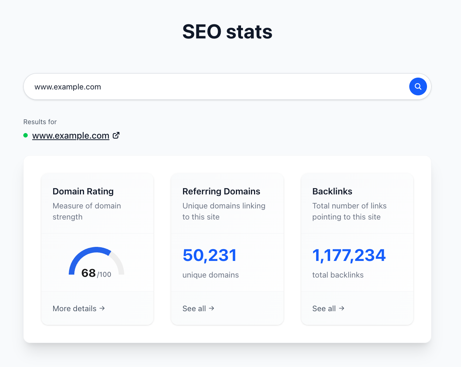This screenshot has height=367, width=461.
Task: Click the blue search magnifier icon
Action: pyautogui.click(x=418, y=86)
